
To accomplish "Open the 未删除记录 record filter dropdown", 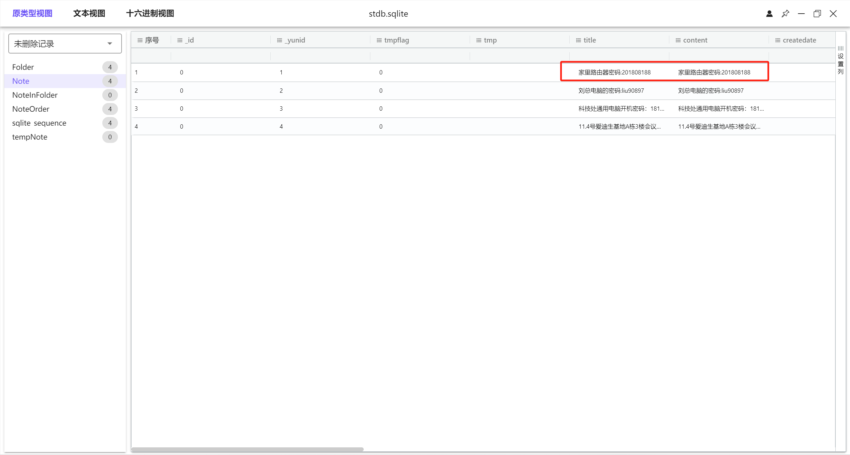I will click(65, 44).
